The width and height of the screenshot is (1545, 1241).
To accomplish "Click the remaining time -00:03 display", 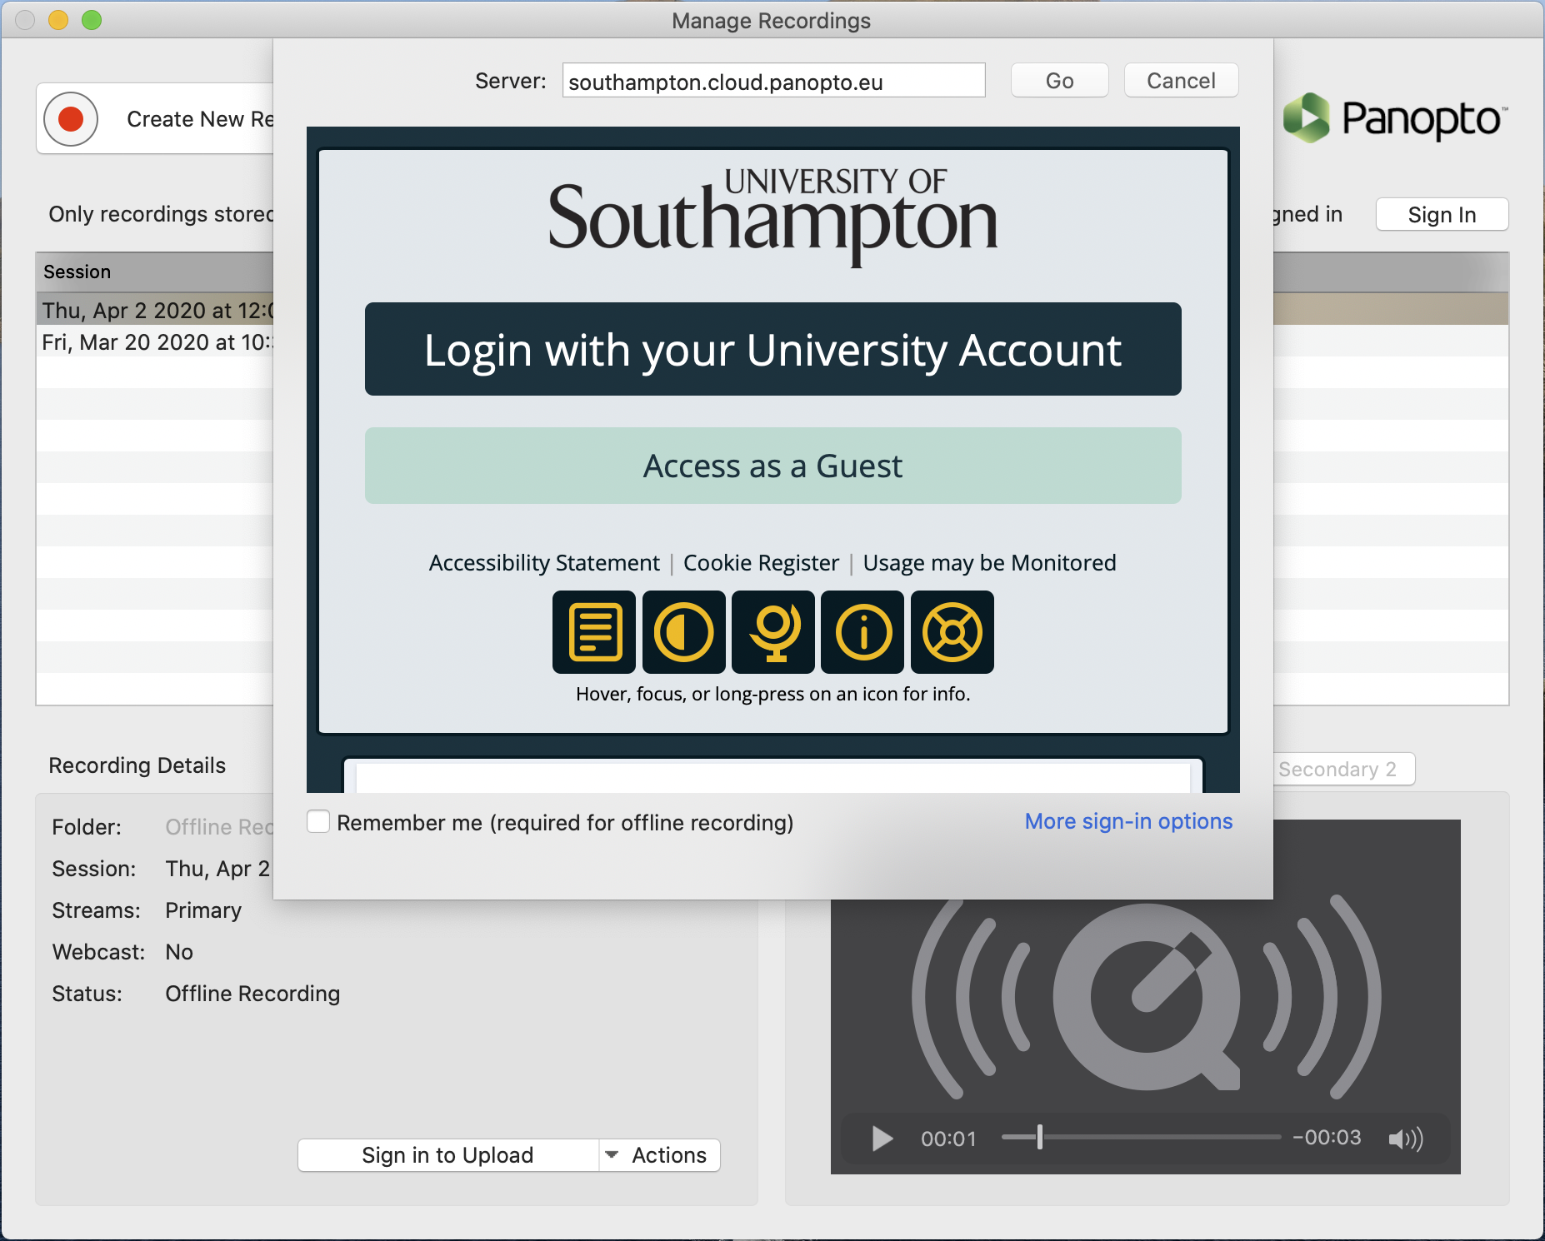I will pyautogui.click(x=1327, y=1138).
